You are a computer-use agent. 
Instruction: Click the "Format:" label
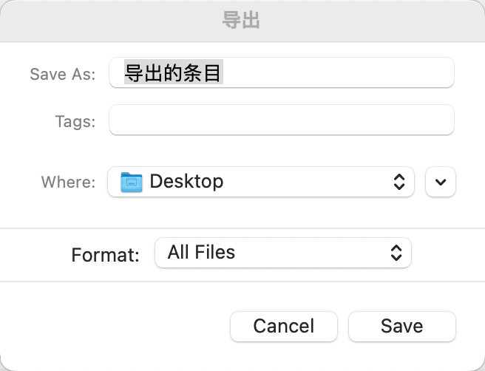[x=105, y=255]
